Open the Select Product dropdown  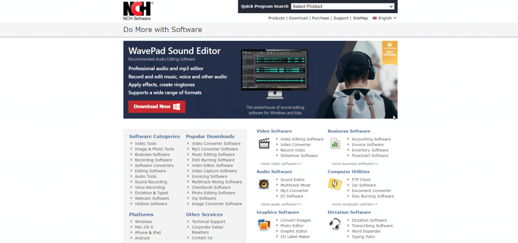click(342, 6)
